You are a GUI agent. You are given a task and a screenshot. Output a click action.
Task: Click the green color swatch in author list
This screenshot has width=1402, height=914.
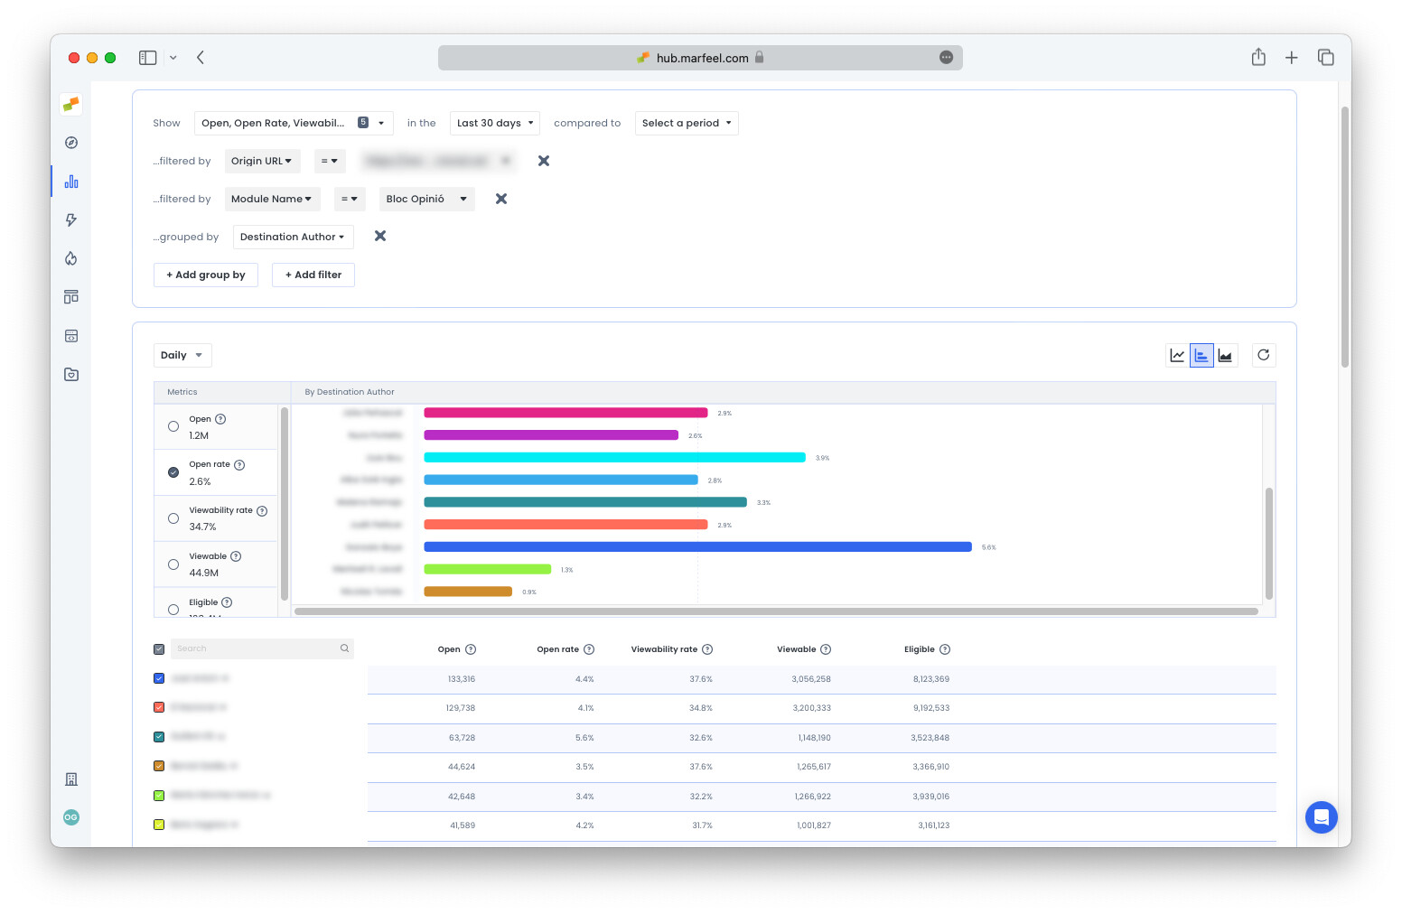(159, 796)
